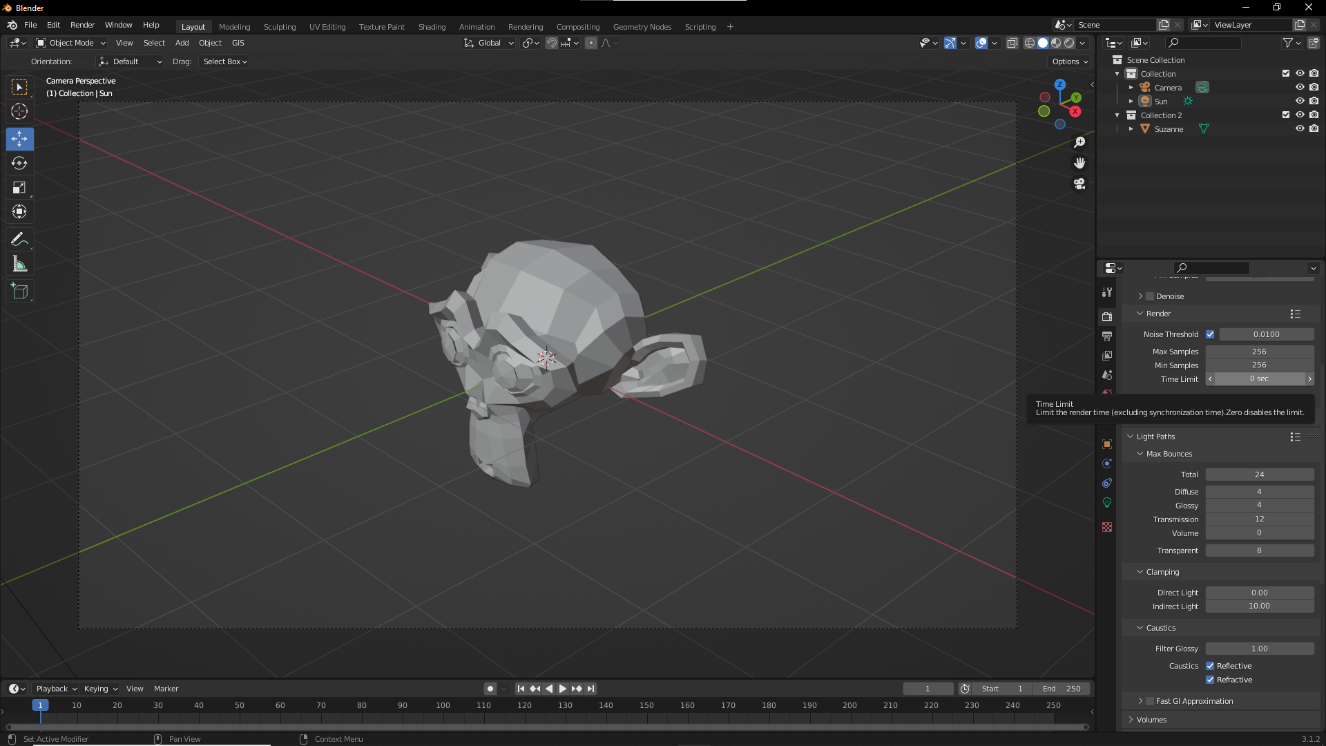1326x746 pixels.
Task: Open the Output properties tab icon
Action: click(x=1107, y=336)
